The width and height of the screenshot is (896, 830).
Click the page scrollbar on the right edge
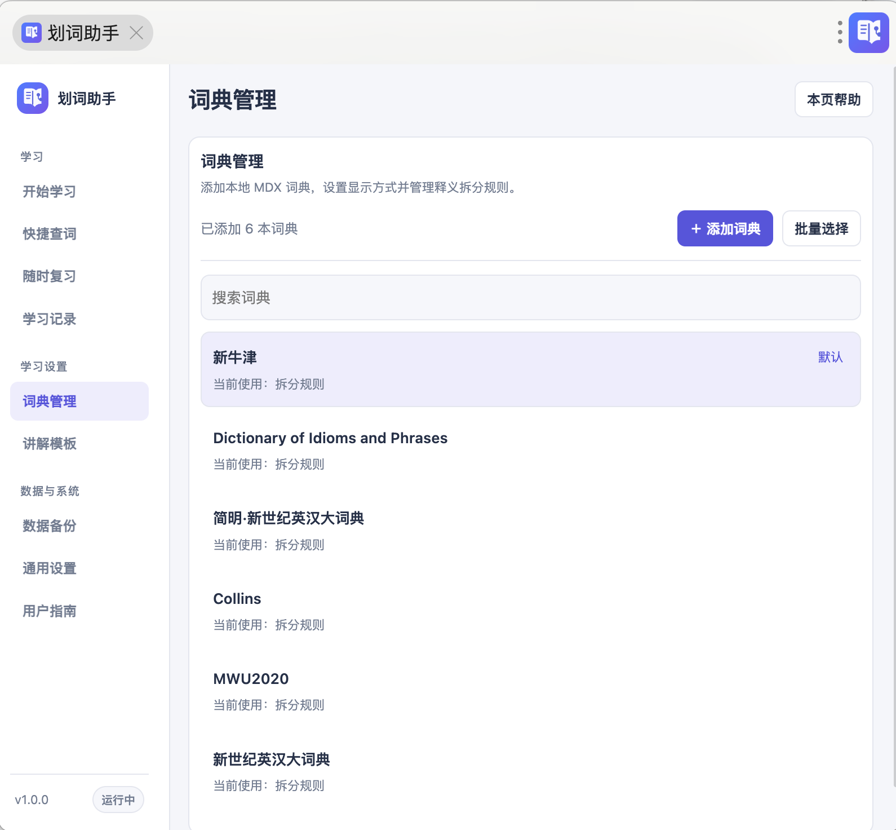point(894,426)
